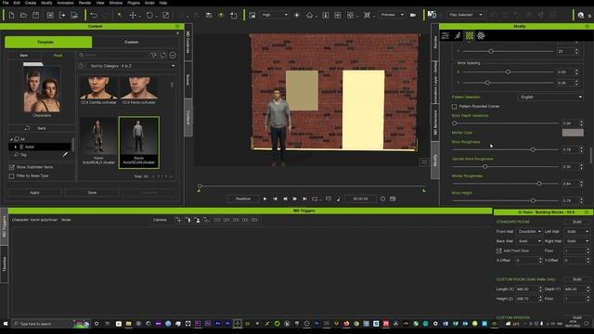Open the Plugins menu
This screenshot has height=334, width=594.
[x=134, y=3]
